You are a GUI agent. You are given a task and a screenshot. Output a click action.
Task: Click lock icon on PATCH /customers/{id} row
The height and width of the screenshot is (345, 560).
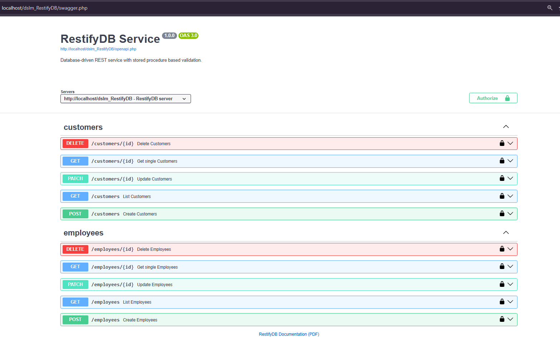[x=502, y=178]
